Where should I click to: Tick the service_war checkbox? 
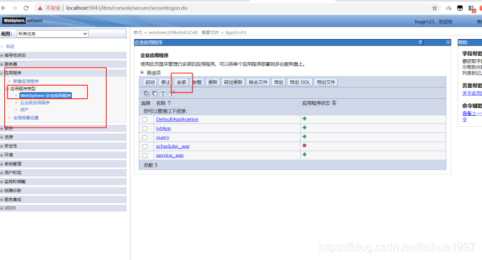tap(145, 155)
